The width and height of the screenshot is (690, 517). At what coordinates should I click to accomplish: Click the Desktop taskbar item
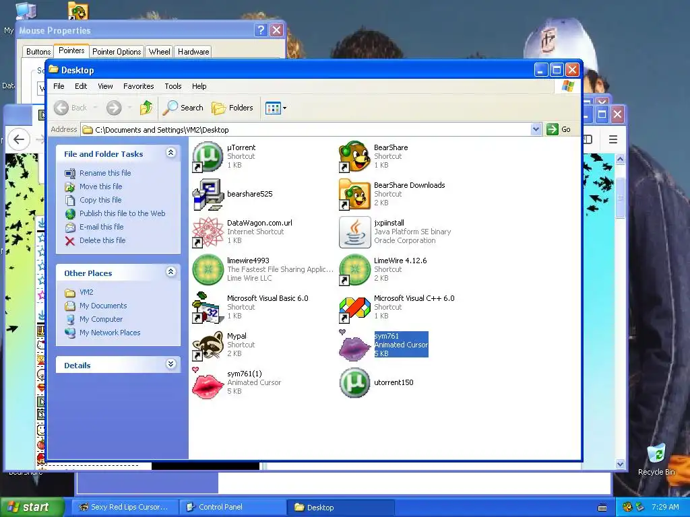pyautogui.click(x=340, y=507)
